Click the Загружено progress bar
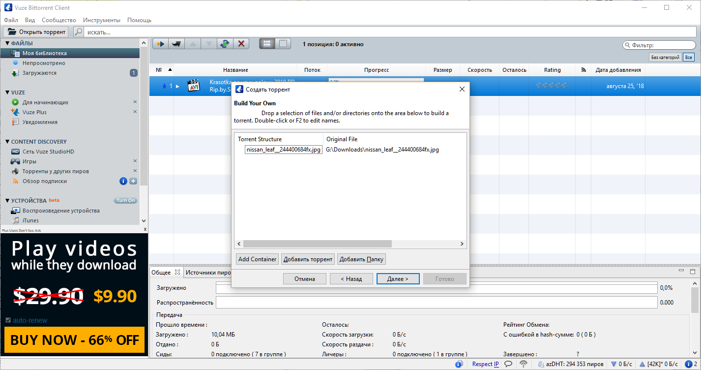701x370 pixels. [x=437, y=288]
